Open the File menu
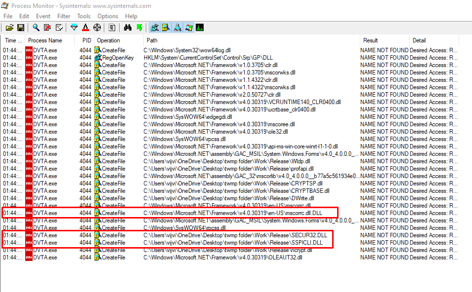 click(8, 16)
